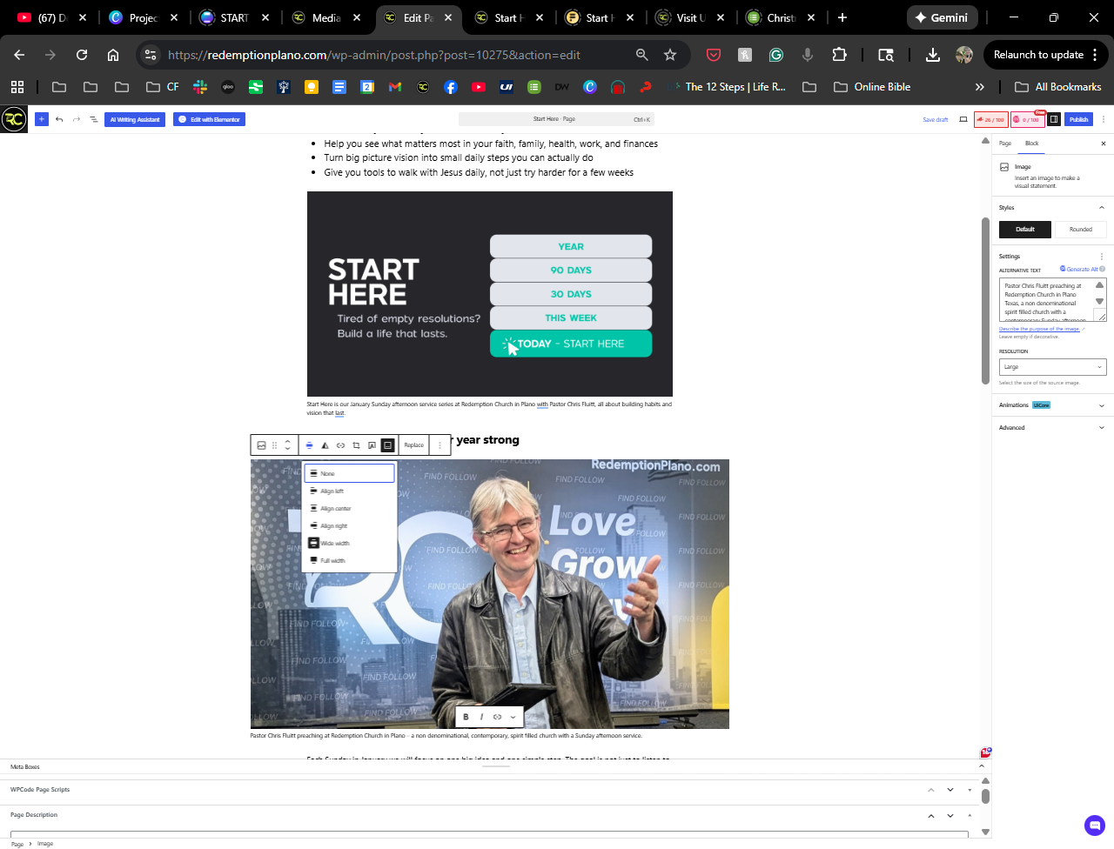Switch to the Page tab in sidebar
The image size is (1114, 849).
click(1005, 144)
